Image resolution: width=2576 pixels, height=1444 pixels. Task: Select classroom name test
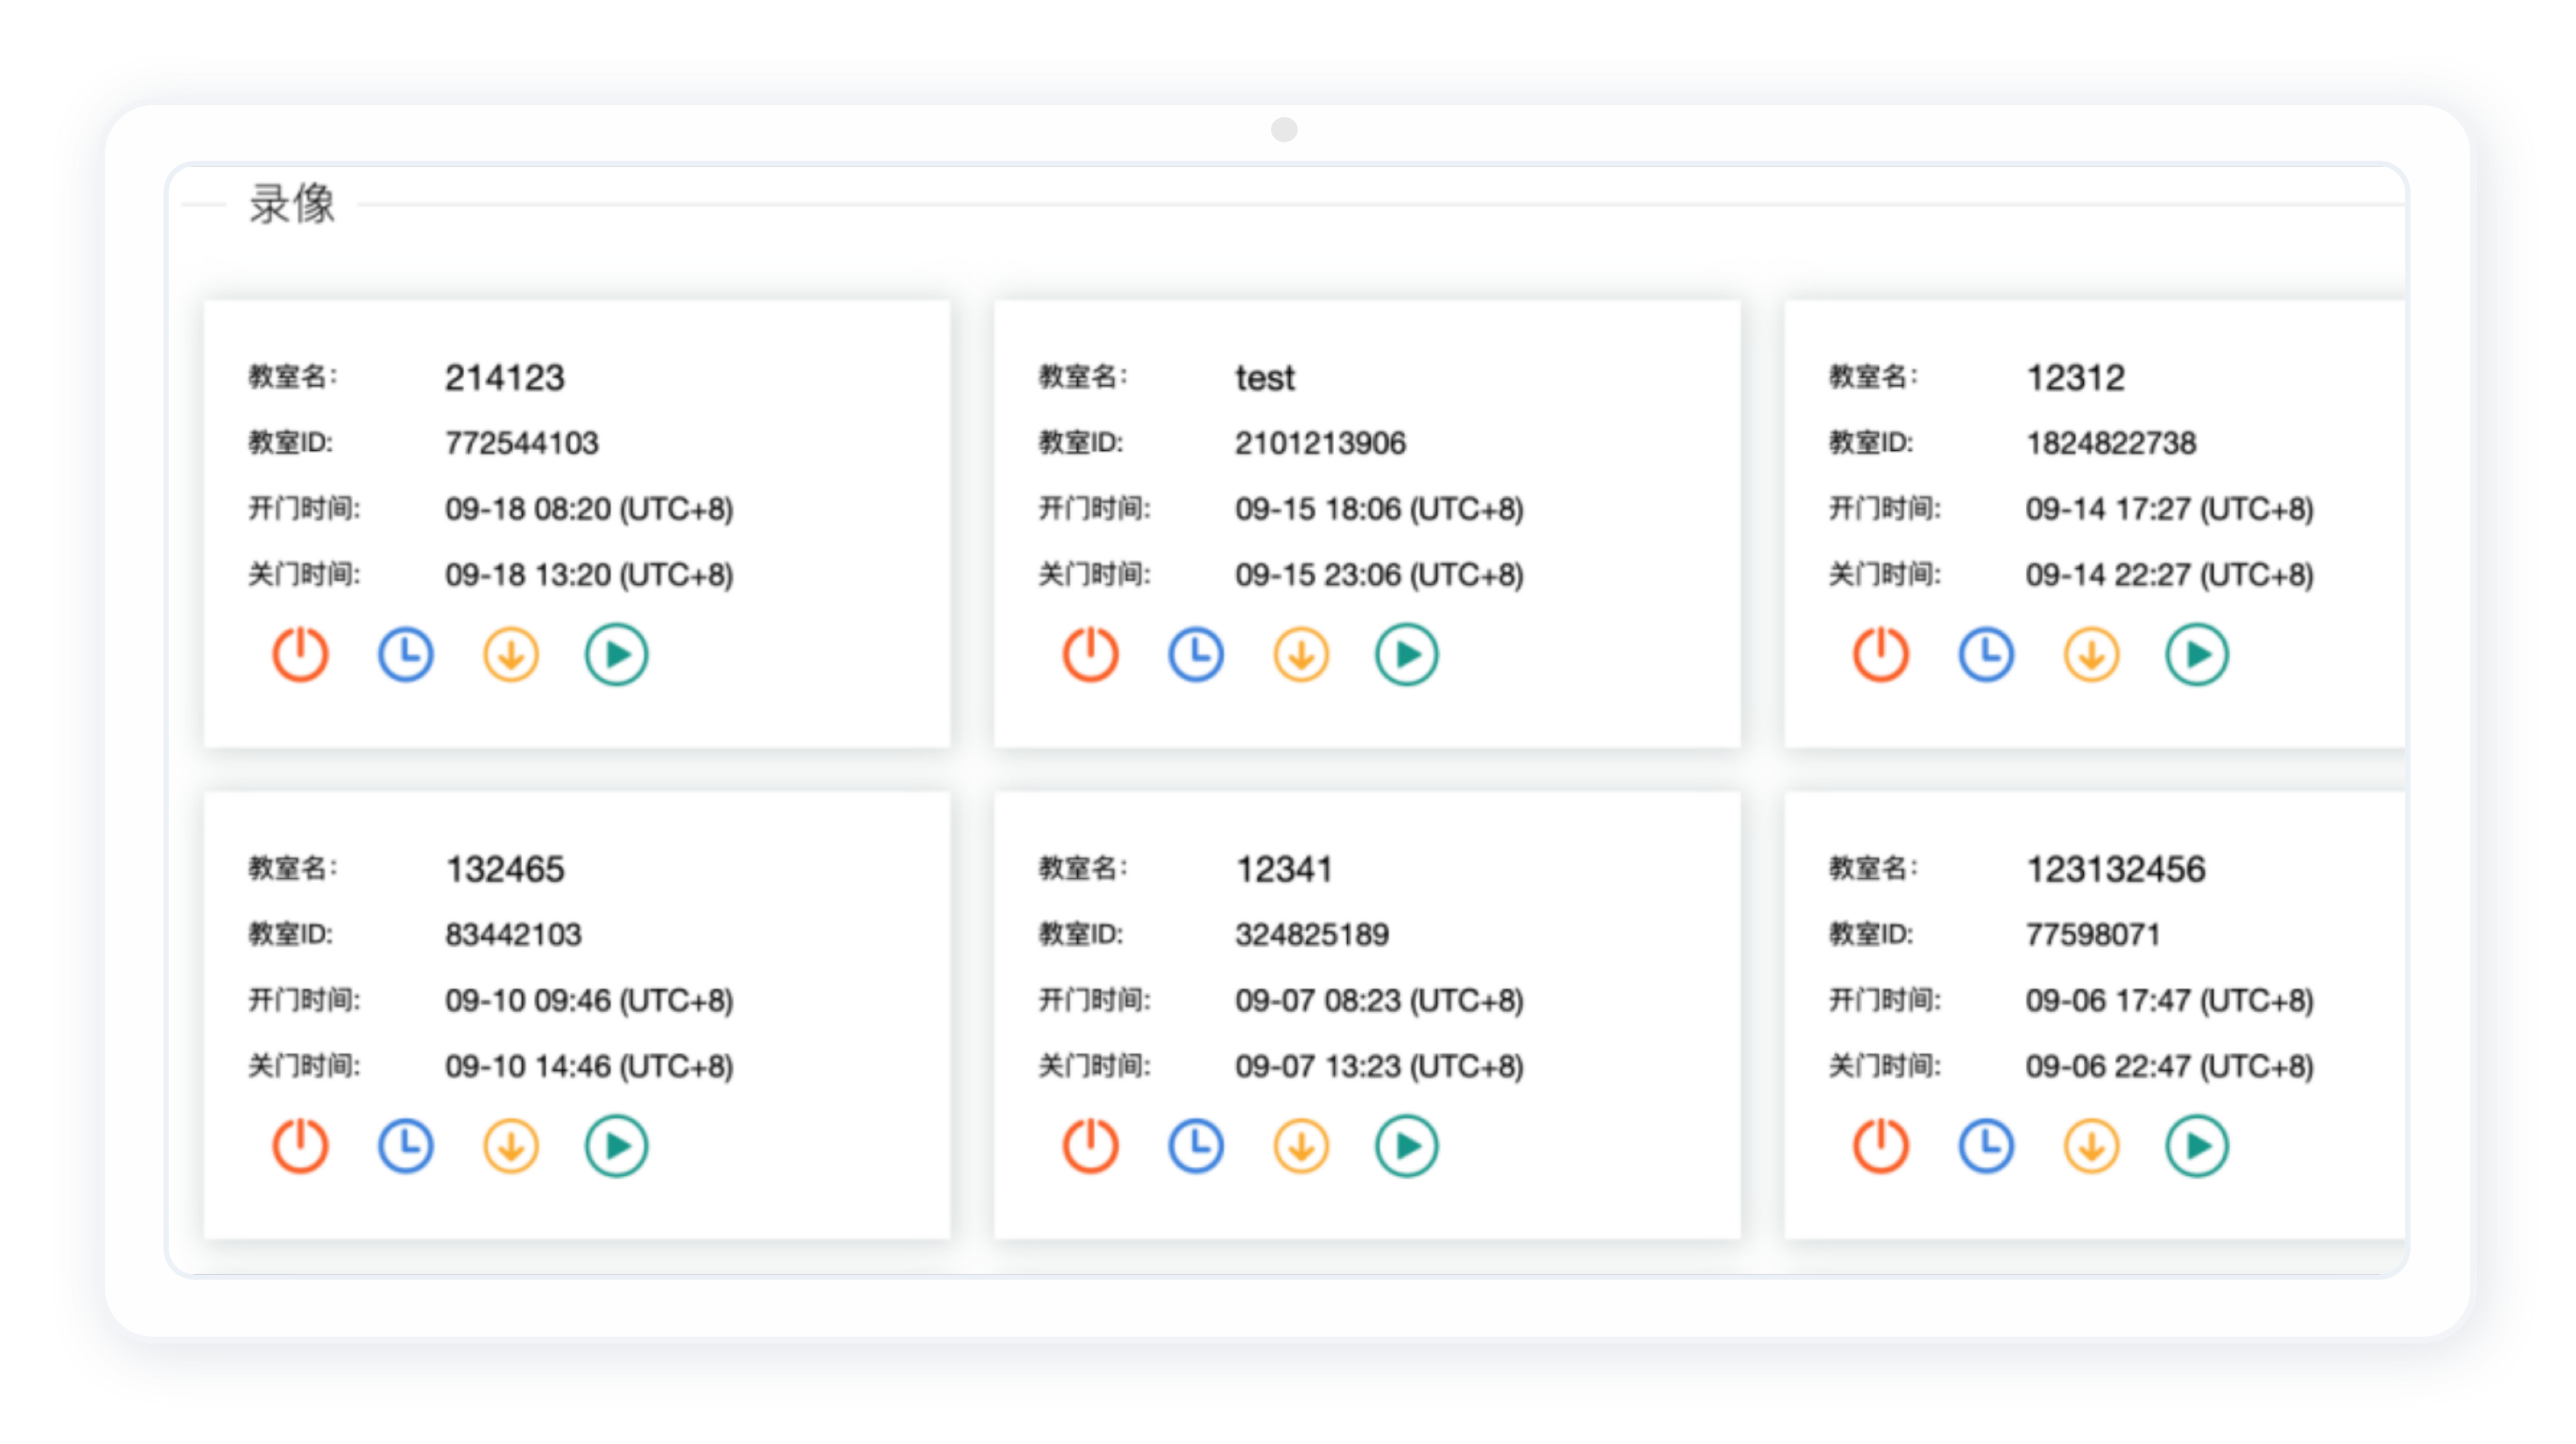click(x=1265, y=378)
